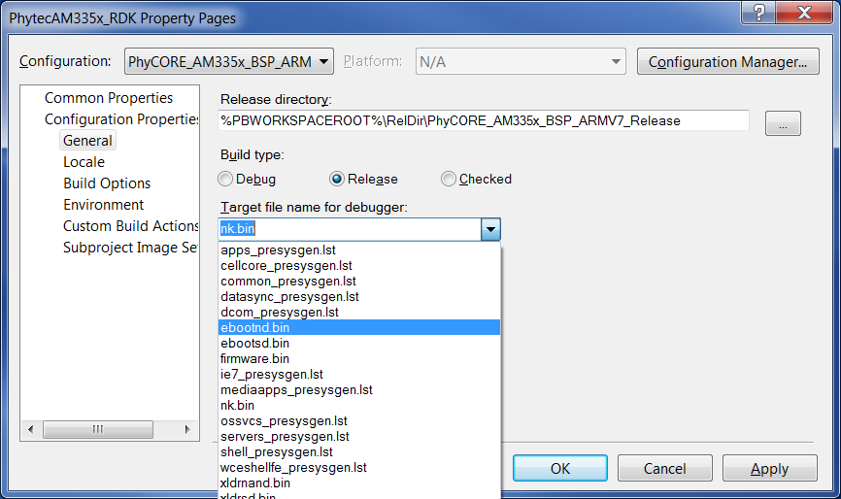Click the Configuration Manager button

(727, 61)
